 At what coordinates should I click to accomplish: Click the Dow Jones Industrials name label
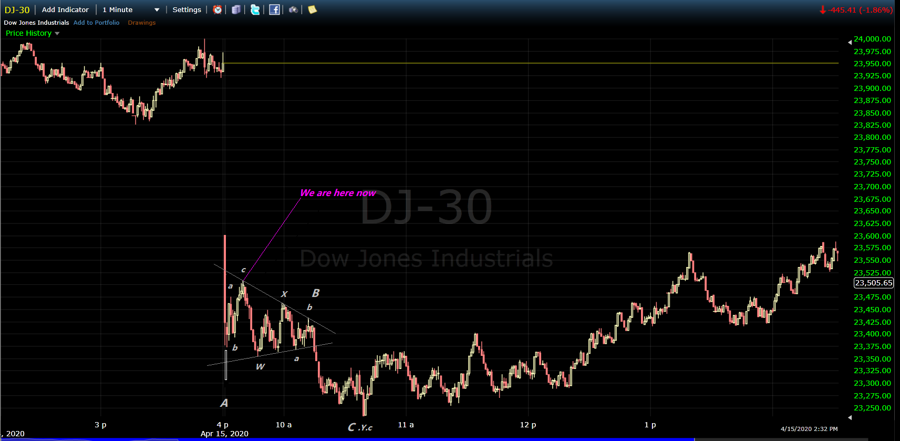[36, 23]
